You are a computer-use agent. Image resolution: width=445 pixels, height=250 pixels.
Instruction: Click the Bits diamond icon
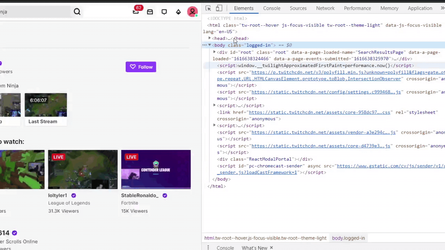[x=178, y=11]
